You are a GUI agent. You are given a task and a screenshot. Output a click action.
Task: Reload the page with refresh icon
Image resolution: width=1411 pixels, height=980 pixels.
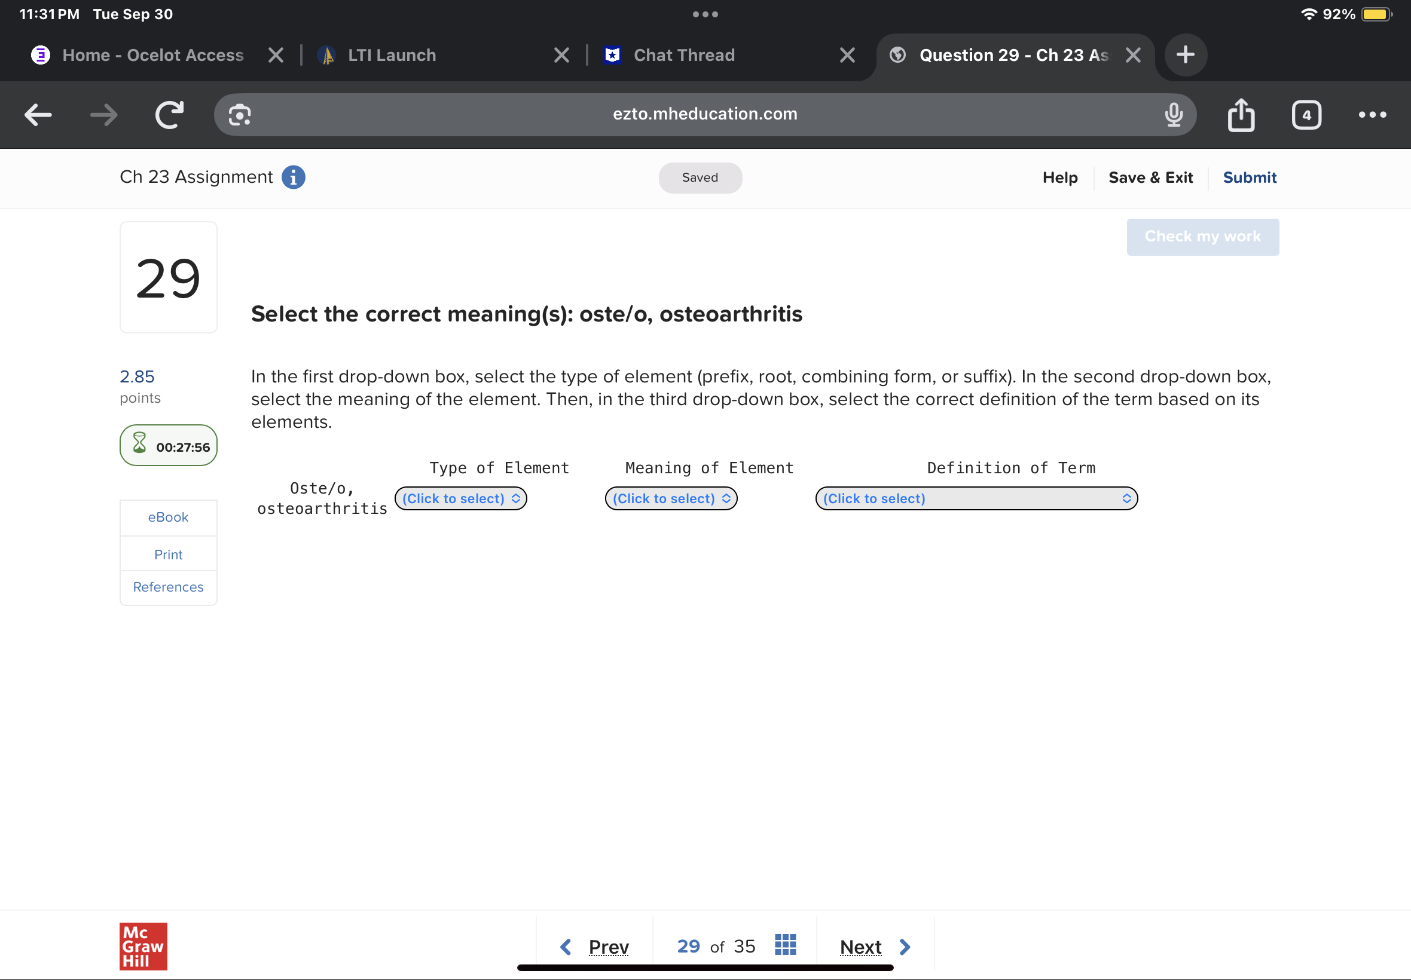pyautogui.click(x=169, y=115)
